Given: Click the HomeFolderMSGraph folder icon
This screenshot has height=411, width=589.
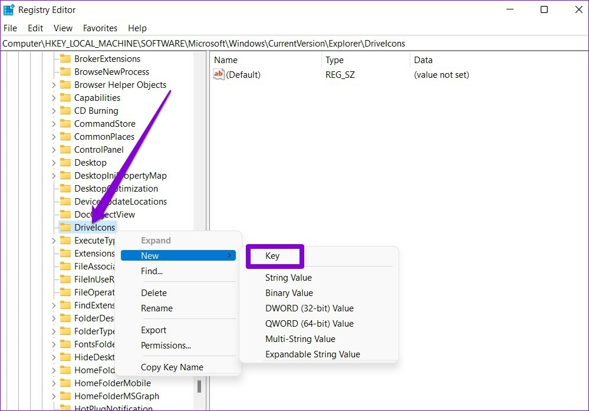Looking at the screenshot, I should (65, 396).
